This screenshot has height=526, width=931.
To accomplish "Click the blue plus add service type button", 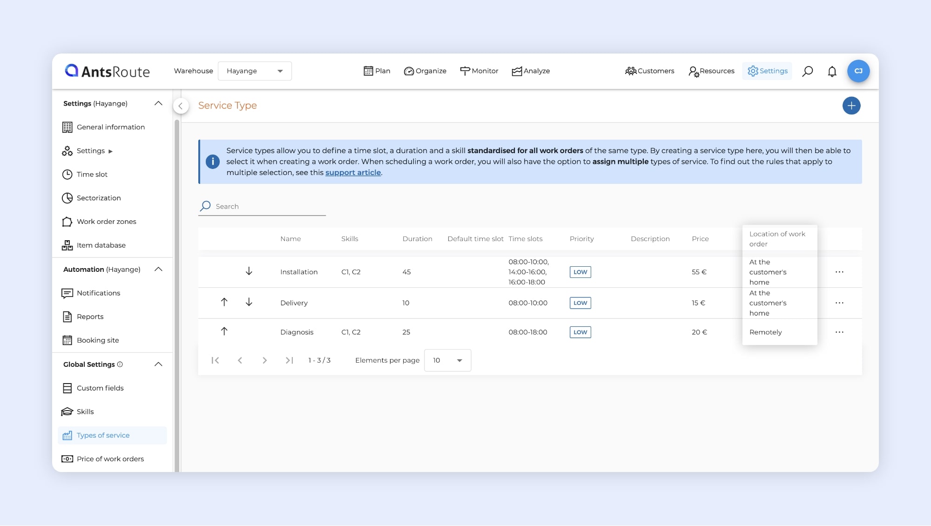I will point(851,106).
